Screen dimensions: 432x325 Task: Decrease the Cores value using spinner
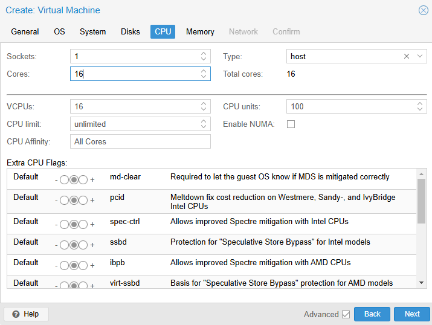pos(204,77)
